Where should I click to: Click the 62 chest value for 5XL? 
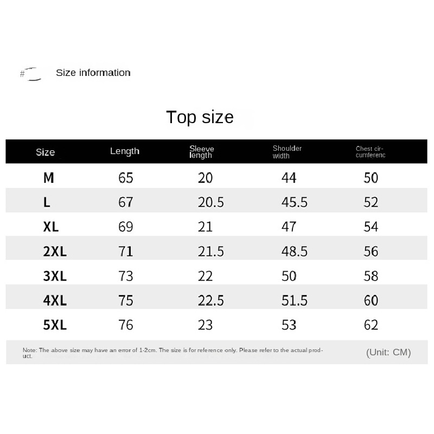[371, 325]
